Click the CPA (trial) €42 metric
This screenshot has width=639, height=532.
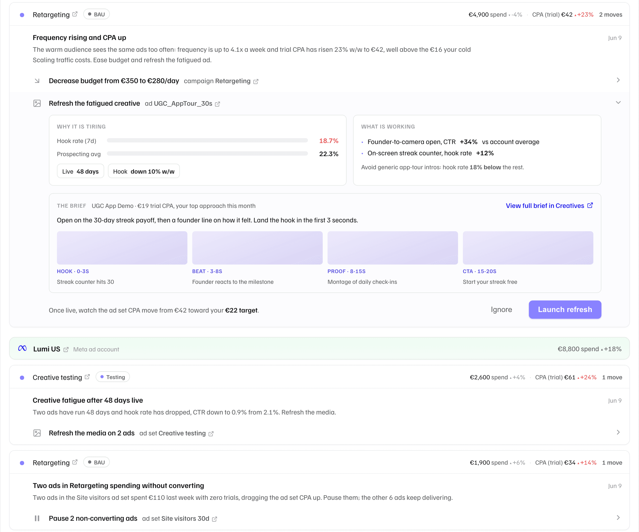coord(552,14)
